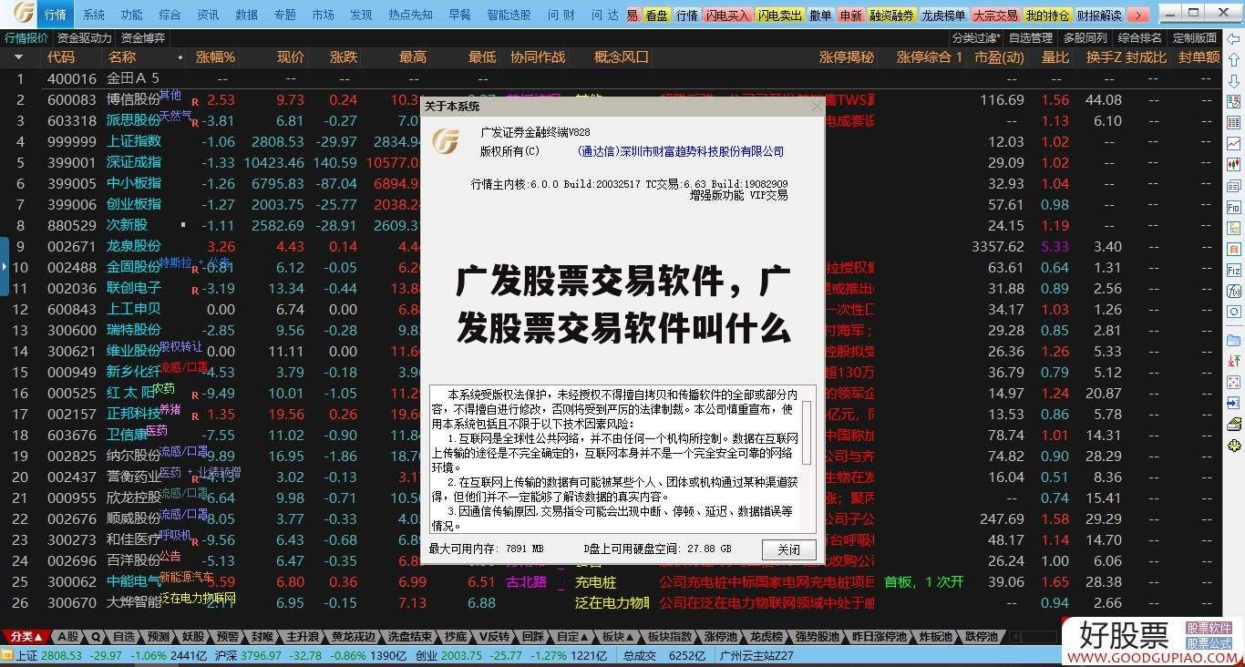Click stock code 300670
The image size is (1245, 667).
tap(72, 602)
